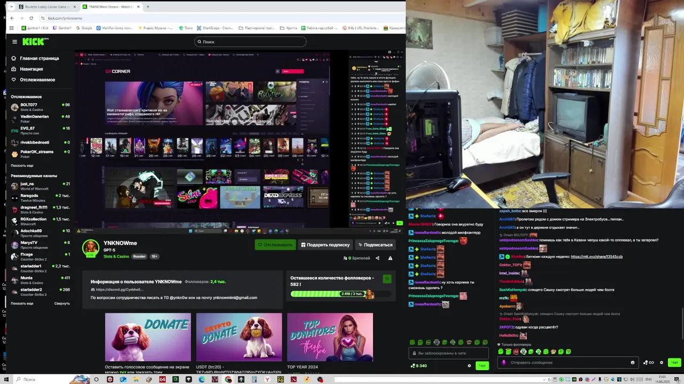
Task: Select the YNKNOWme Stream browser tab
Action: (x=111, y=7)
